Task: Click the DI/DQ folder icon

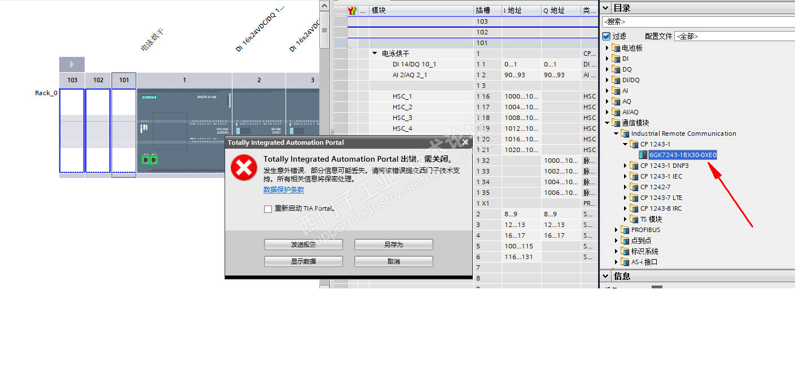Action: 617,80
